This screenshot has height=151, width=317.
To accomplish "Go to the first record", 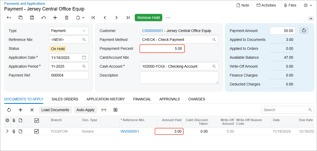I will 93,18.
